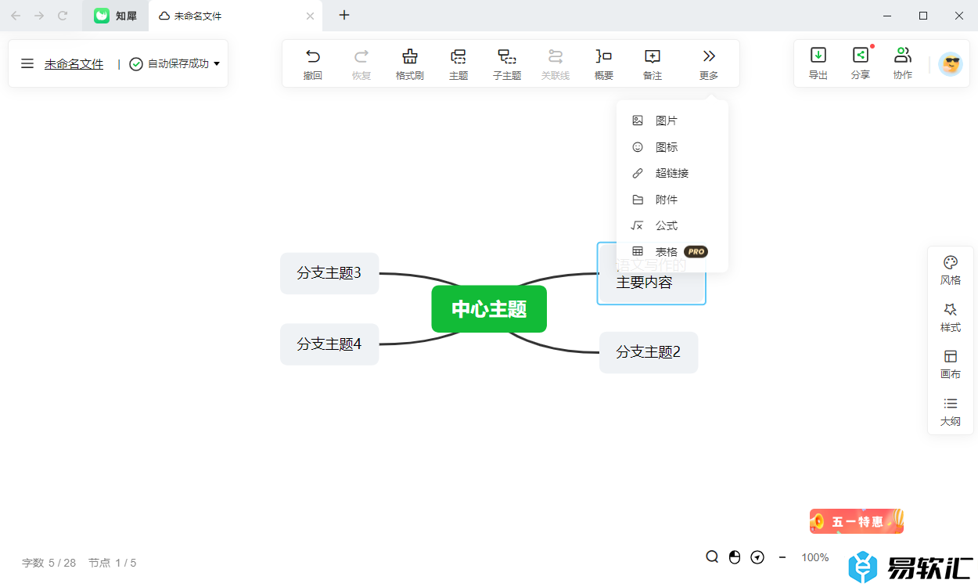Image resolution: width=978 pixels, height=587 pixels.
Task: Click the forward navigation arrow
Action: coord(39,16)
